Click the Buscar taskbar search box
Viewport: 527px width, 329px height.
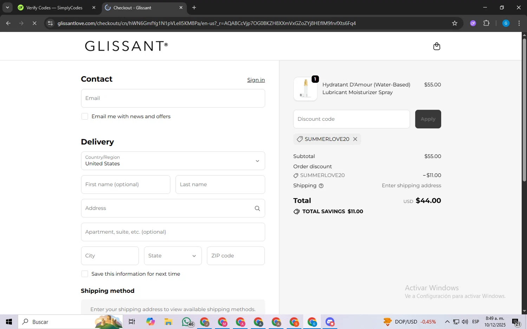[70, 322]
